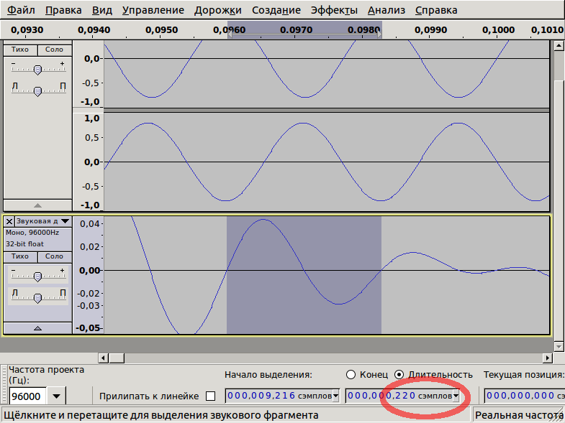This screenshot has width=565, height=423.
Task: Enable the "Прилипать к линейке" checkbox
Action: click(x=210, y=396)
